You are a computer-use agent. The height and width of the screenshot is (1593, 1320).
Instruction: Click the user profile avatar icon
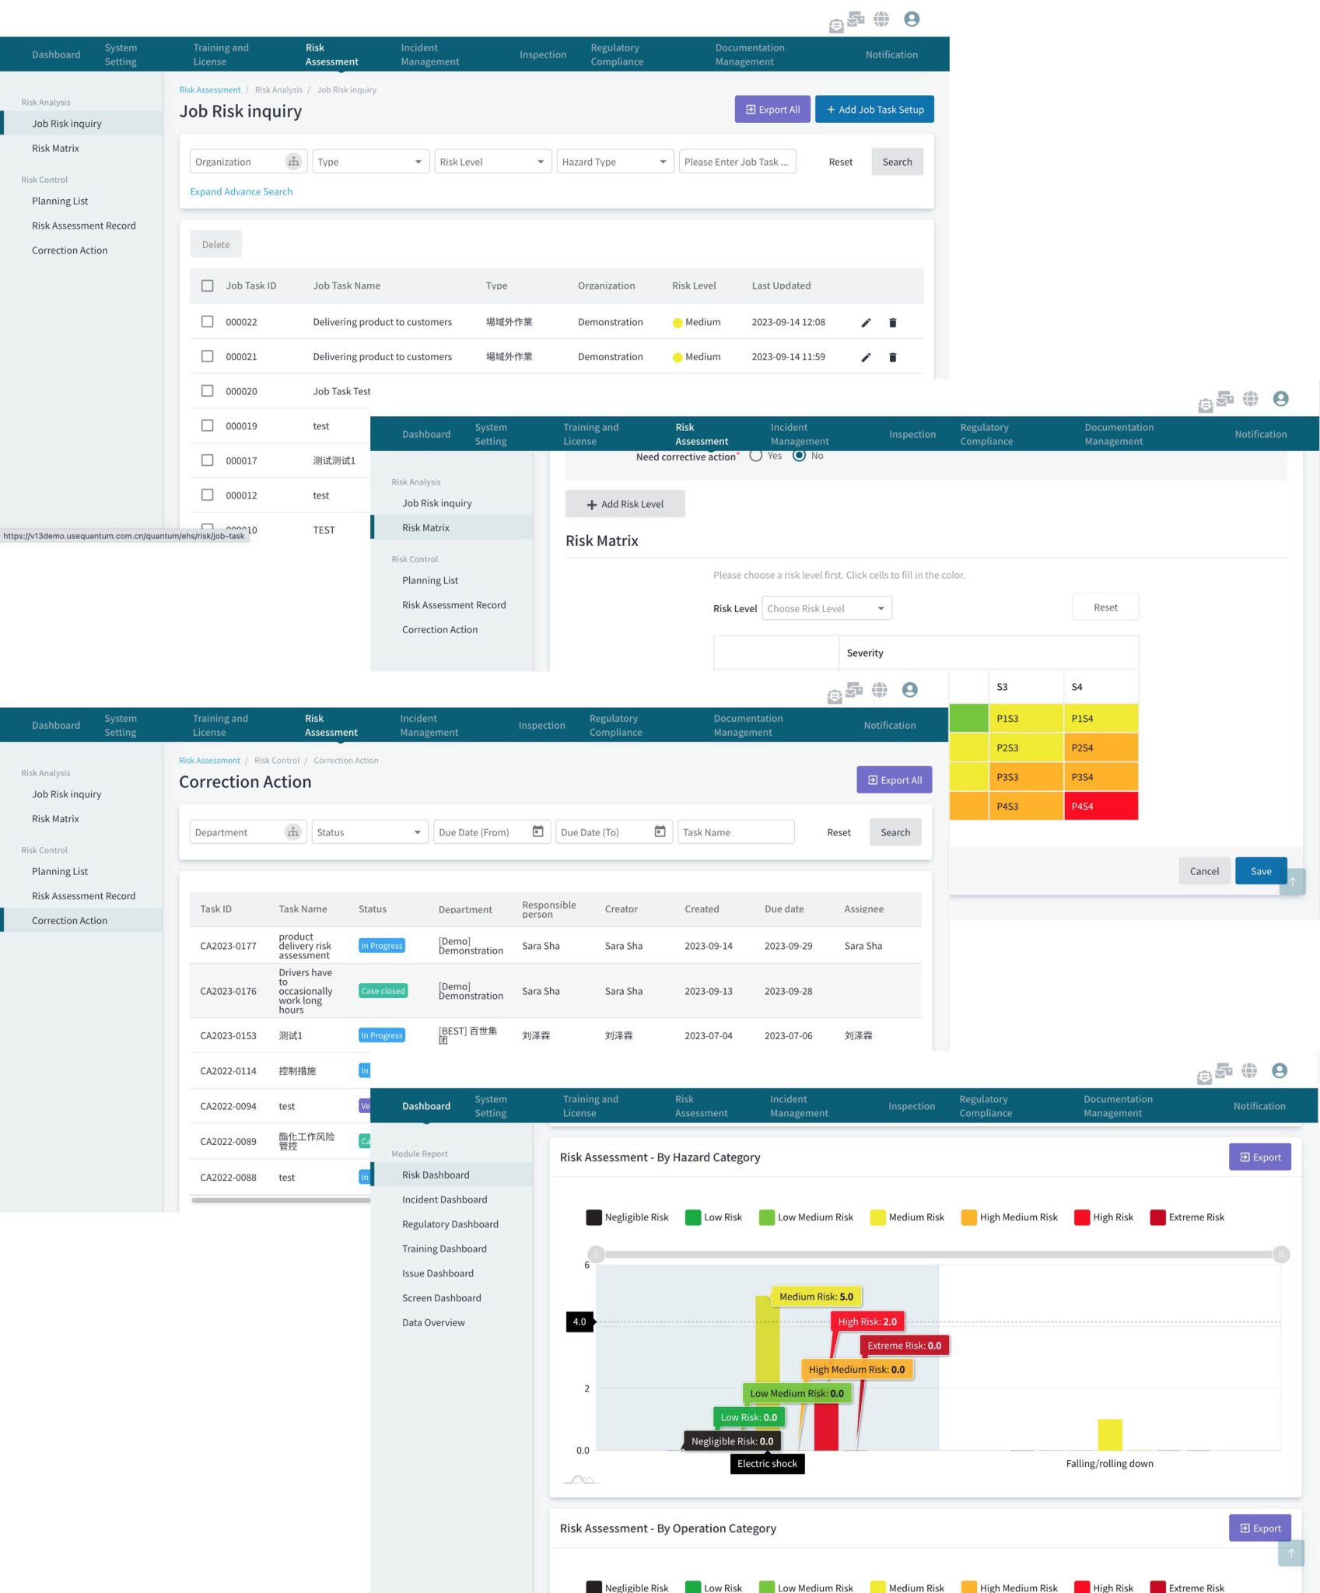910,19
